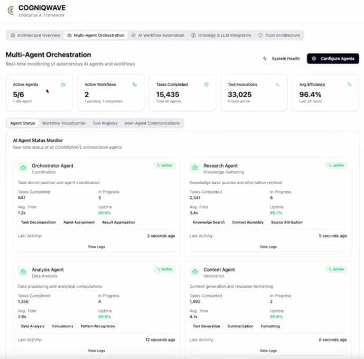
Task: Click the Agent Assignment tag
Action: 79,223
